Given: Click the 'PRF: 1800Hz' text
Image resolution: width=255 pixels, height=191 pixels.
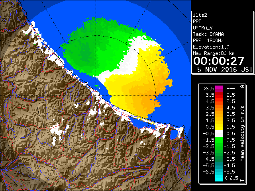Looking at the screenshot, I should pyautogui.click(x=208, y=41).
